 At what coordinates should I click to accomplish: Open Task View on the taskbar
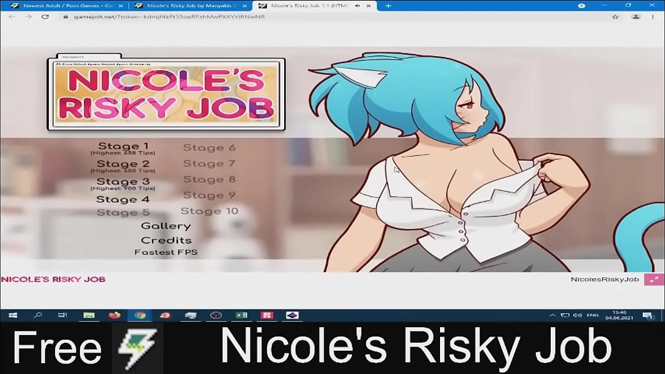[62, 315]
